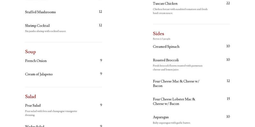
Task: Click the Roasted Broccoli item name
Action: [x=166, y=60]
